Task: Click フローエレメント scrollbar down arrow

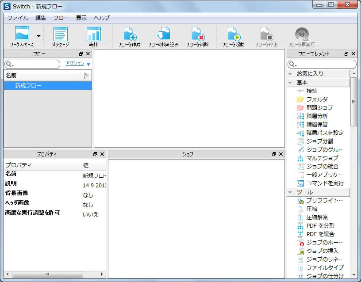Action: pyautogui.click(x=353, y=274)
